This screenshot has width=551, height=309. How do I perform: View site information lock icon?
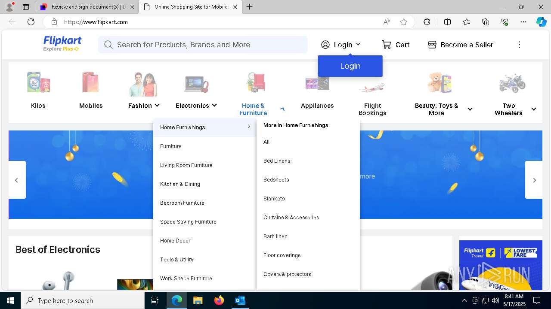[54, 22]
